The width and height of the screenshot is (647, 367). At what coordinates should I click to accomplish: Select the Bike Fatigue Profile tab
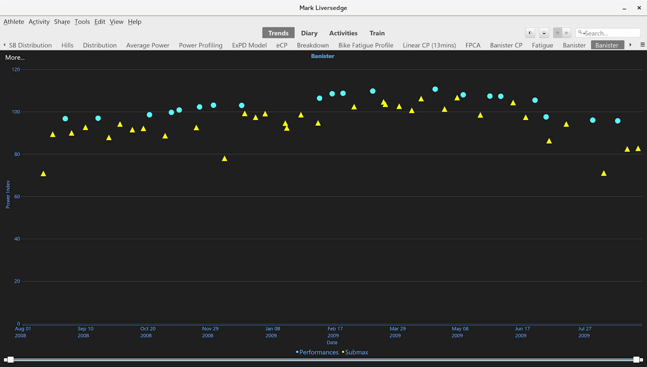366,45
